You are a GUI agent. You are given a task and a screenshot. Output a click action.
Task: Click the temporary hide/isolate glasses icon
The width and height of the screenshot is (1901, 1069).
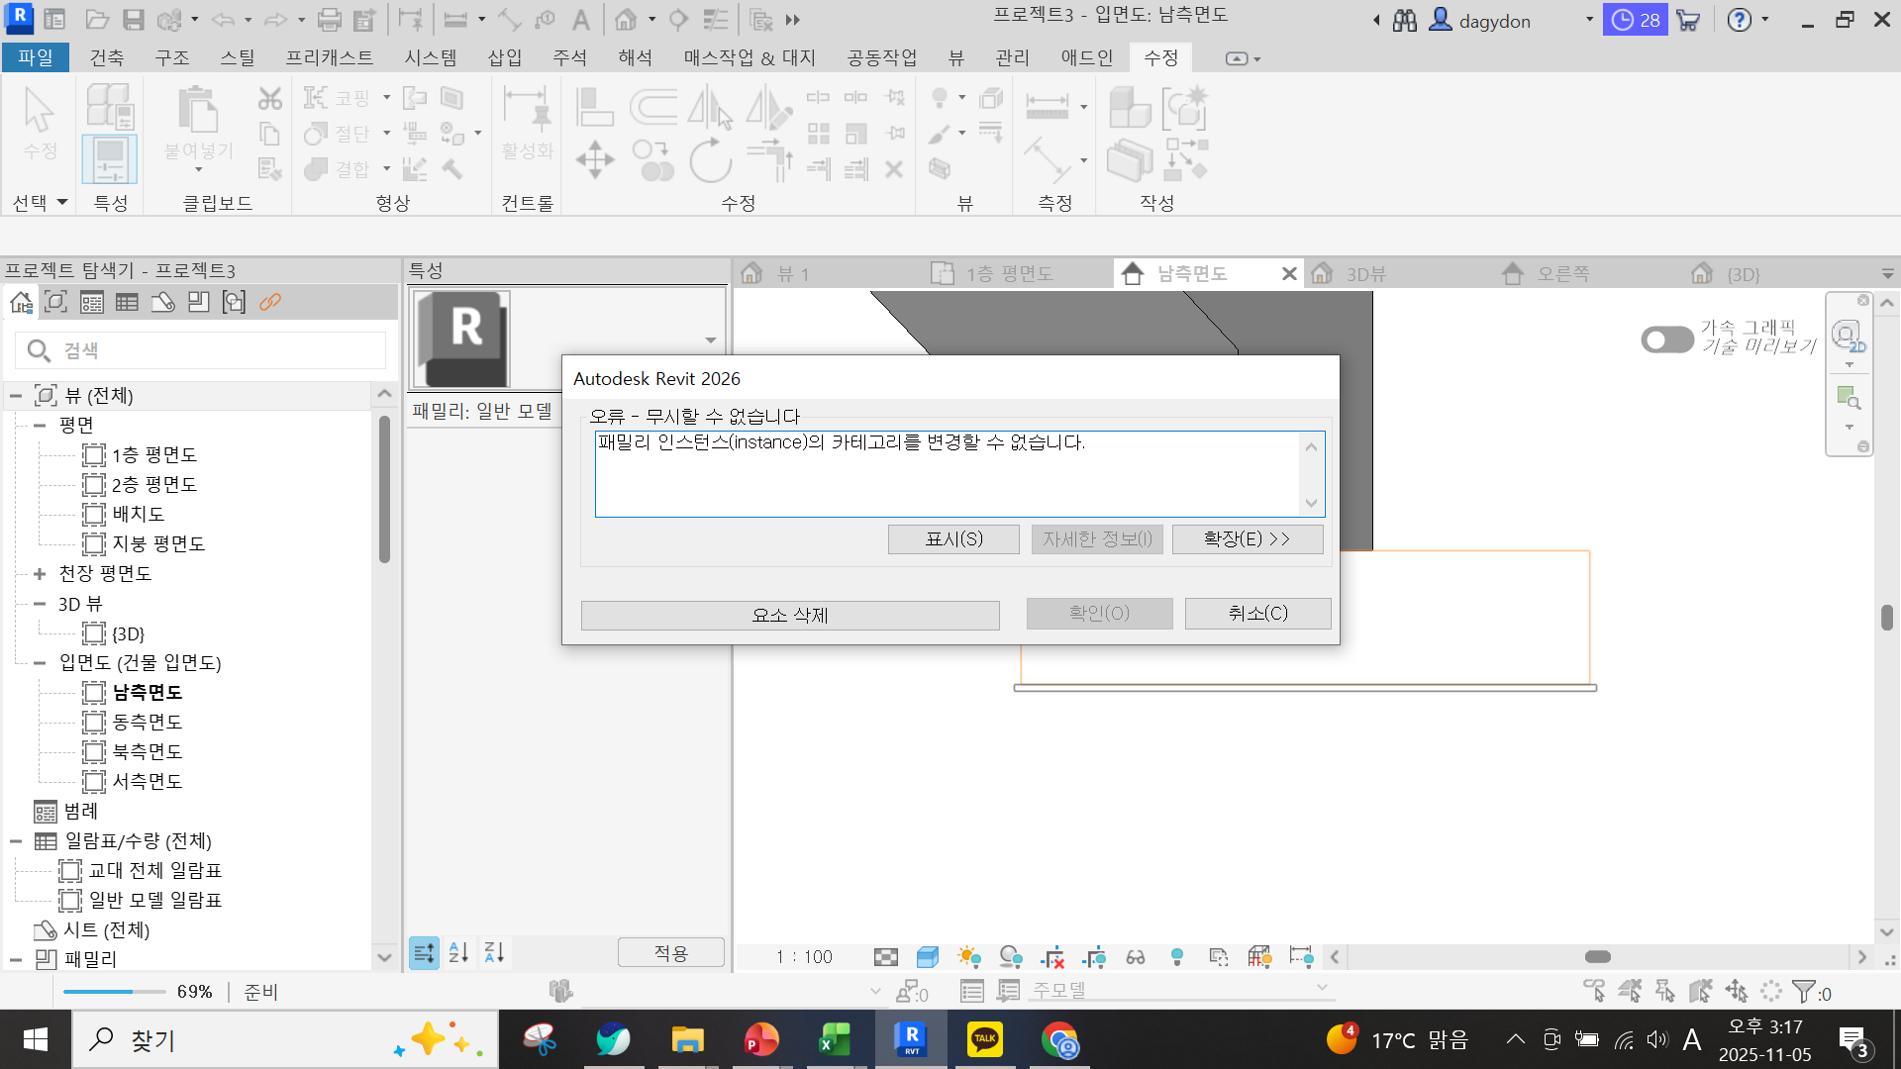1136,957
